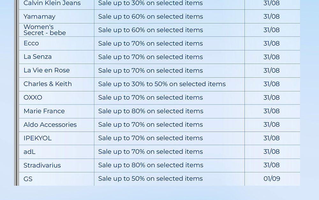319x200 pixels.
Task: Click the Yamamay 60% sale text
Action: [151, 17]
